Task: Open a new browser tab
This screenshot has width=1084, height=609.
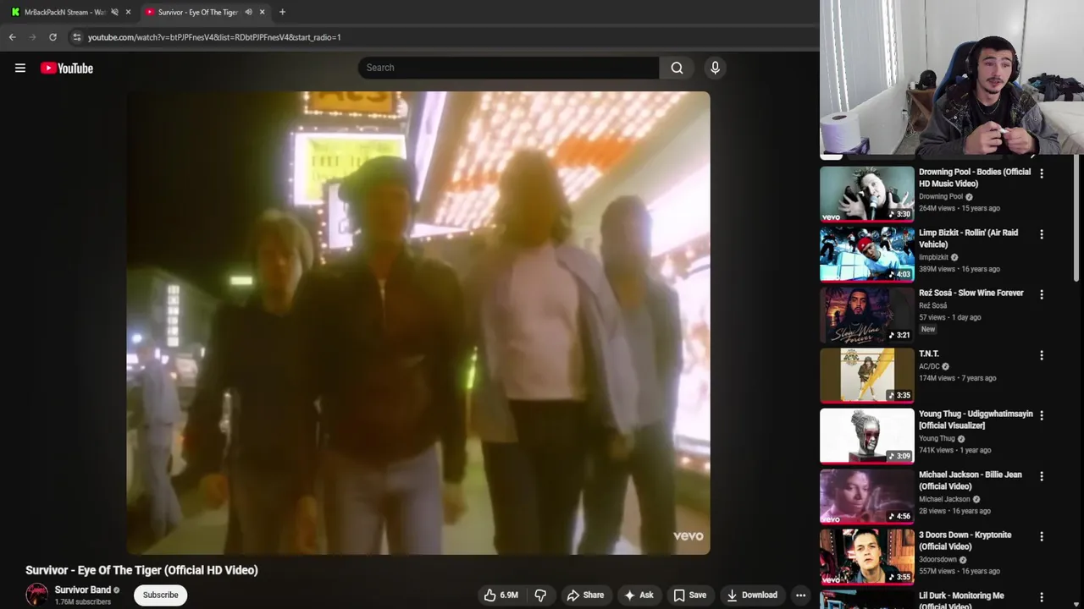Action: [282, 12]
